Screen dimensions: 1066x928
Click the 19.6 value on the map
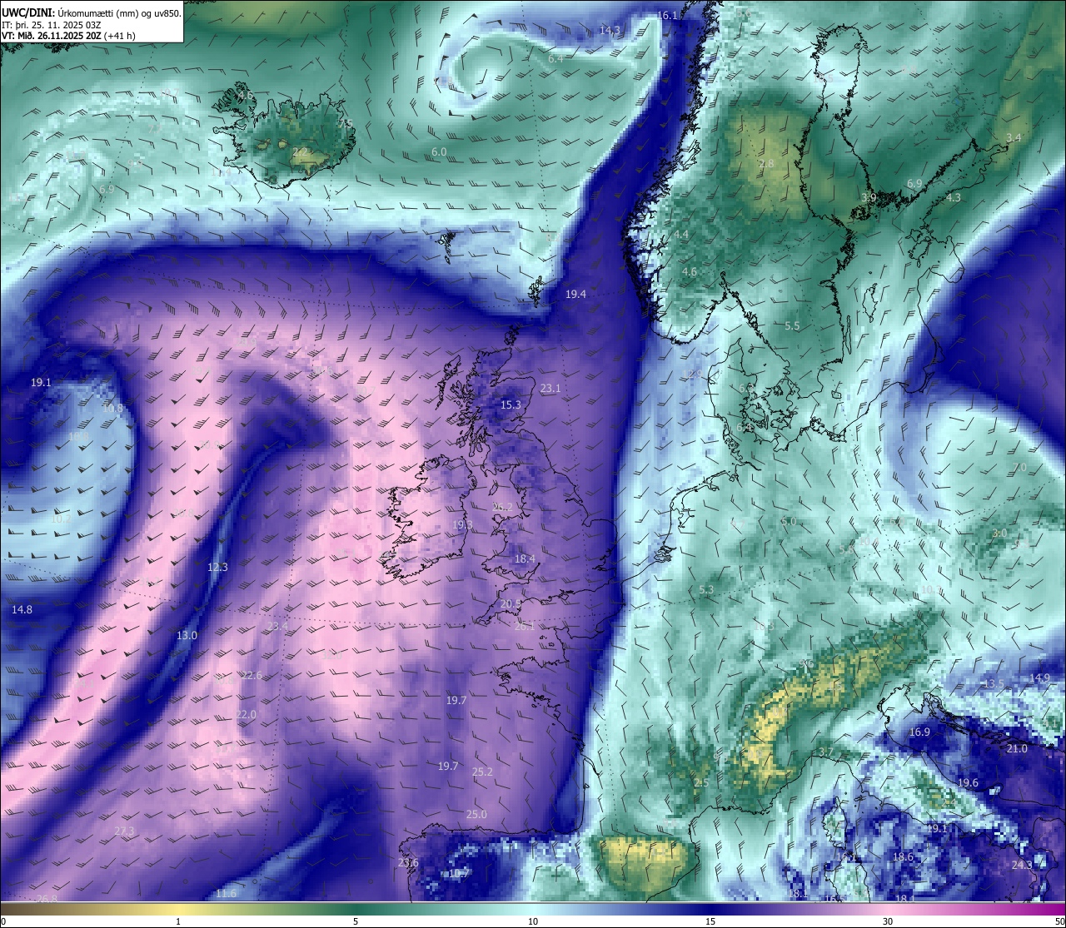tap(968, 783)
